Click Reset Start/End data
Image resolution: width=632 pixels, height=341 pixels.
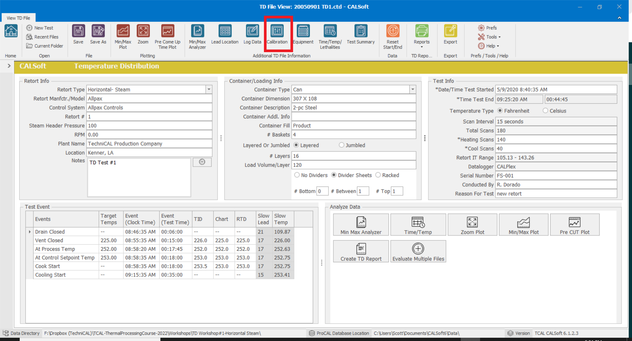[x=393, y=37]
